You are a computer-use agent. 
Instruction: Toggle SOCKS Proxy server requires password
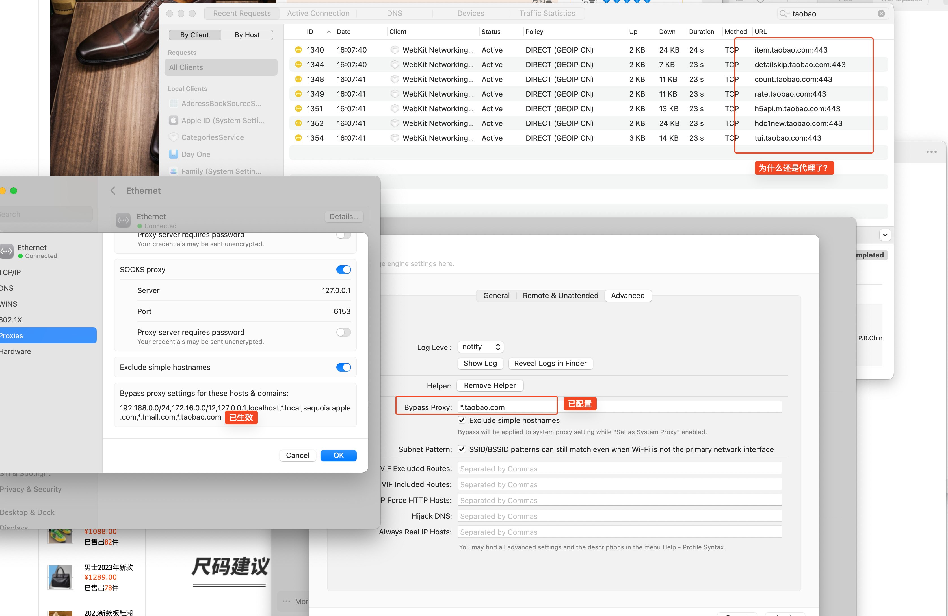coord(343,332)
